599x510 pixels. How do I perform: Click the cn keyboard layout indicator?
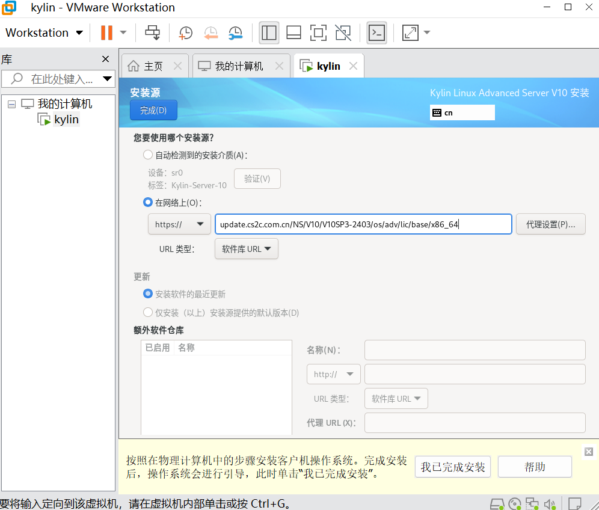point(462,112)
